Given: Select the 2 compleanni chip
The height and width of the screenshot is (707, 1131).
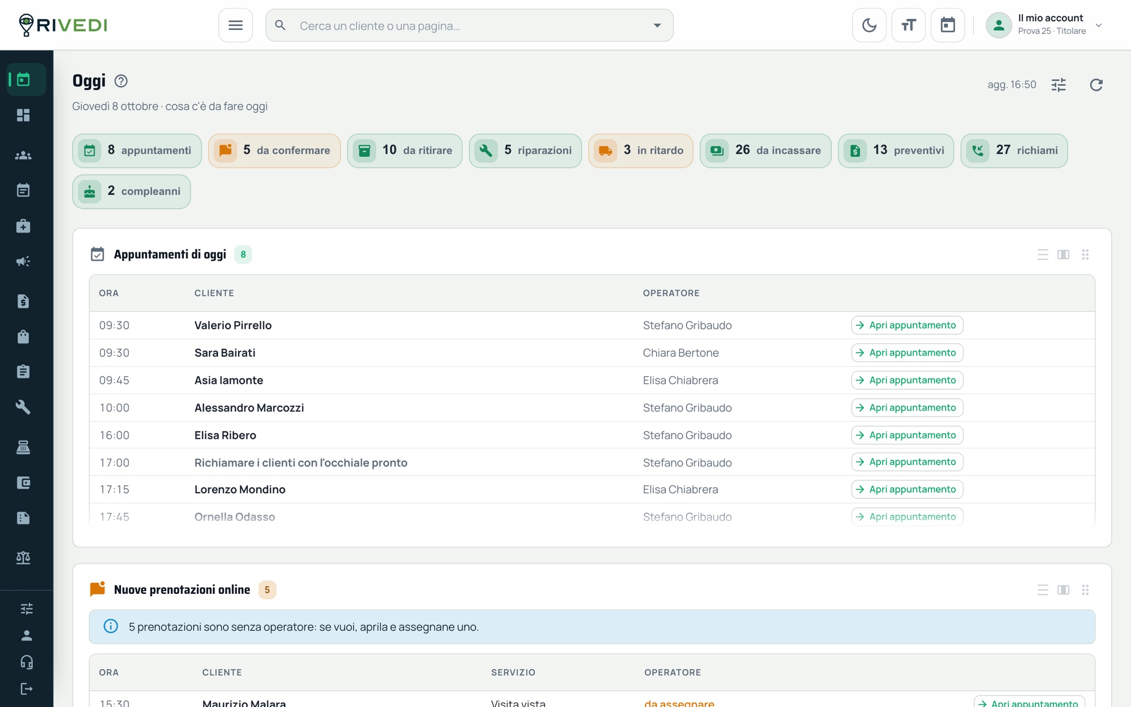Looking at the screenshot, I should point(131,192).
